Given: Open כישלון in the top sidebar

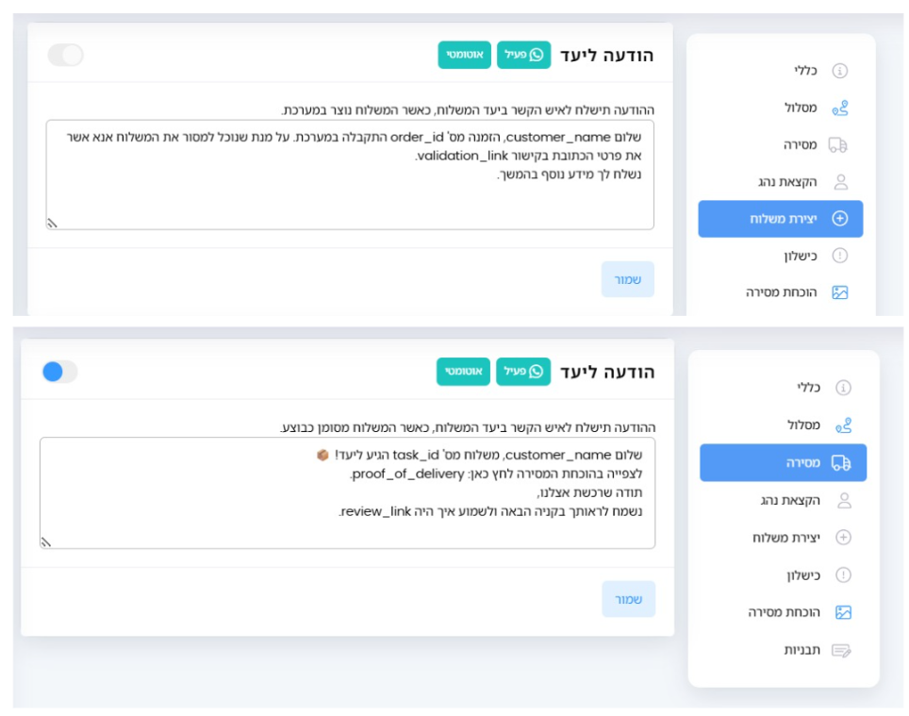Looking at the screenshot, I should [x=800, y=256].
